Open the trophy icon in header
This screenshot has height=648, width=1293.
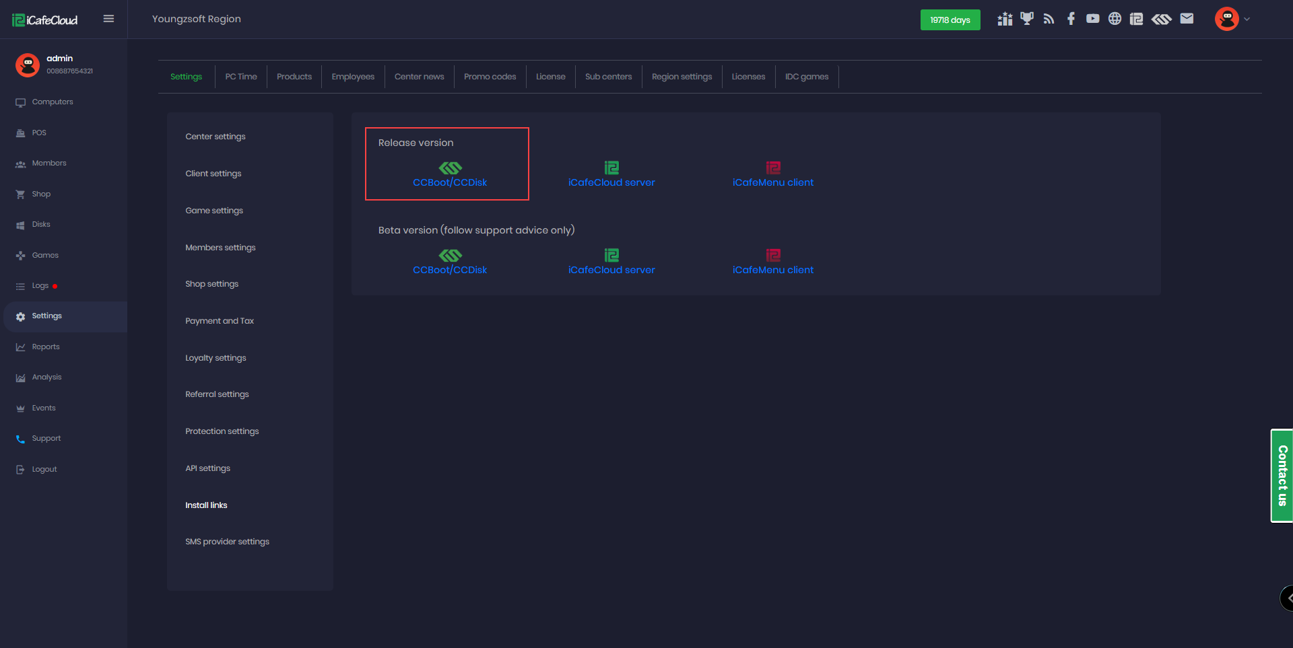(1026, 19)
